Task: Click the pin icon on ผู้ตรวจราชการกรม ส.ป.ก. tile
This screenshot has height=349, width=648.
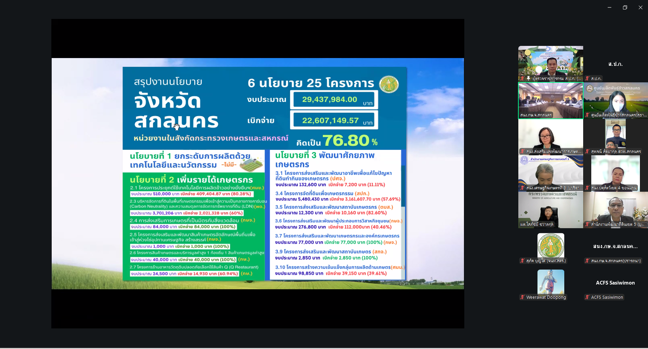Action: point(528,79)
